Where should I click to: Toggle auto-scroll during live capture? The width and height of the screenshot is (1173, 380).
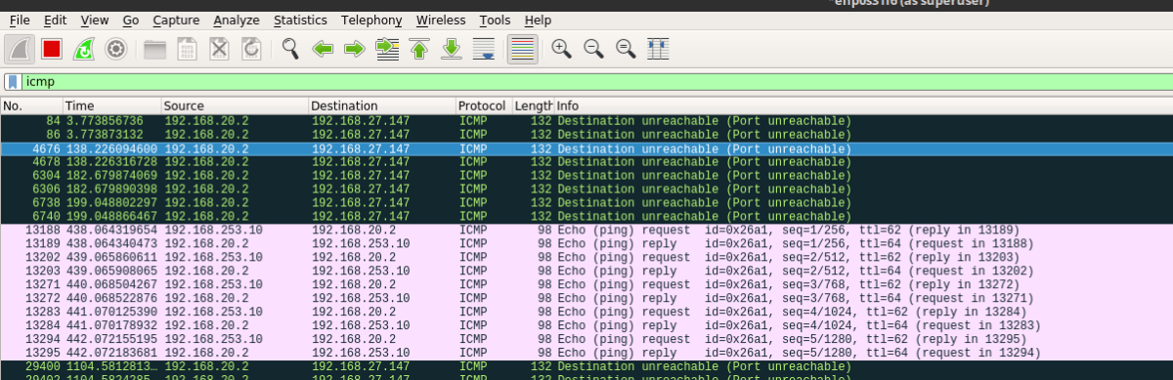[484, 48]
